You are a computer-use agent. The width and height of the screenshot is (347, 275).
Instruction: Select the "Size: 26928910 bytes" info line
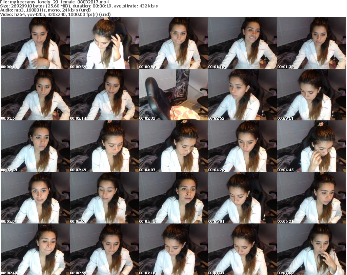(79, 6)
